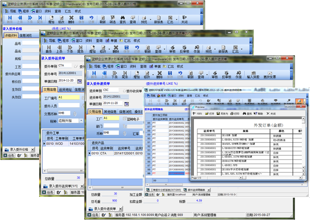Click 首条 in 录入委外价格 toolbar
310x220 pixels.
point(10,20)
